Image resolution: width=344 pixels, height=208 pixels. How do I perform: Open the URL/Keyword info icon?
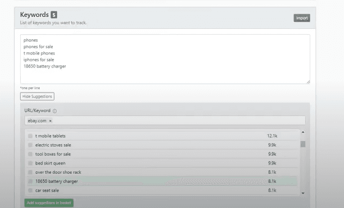coord(54,111)
